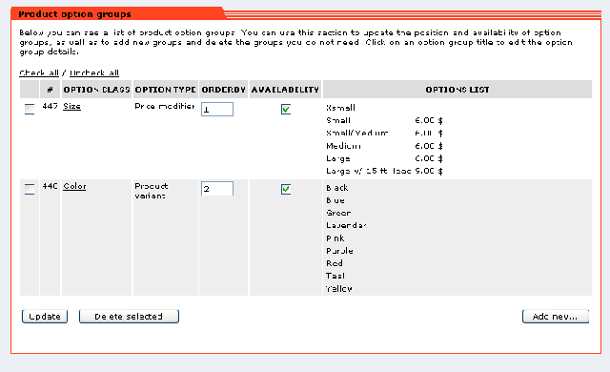Toggle availability checkbox for Color option
Image resolution: width=610 pixels, height=372 pixels.
pyautogui.click(x=286, y=189)
